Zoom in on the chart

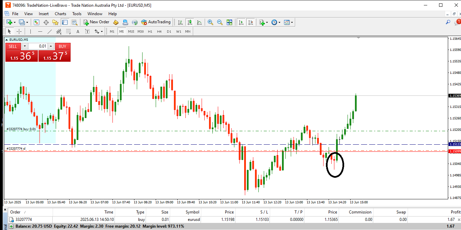tap(210, 22)
